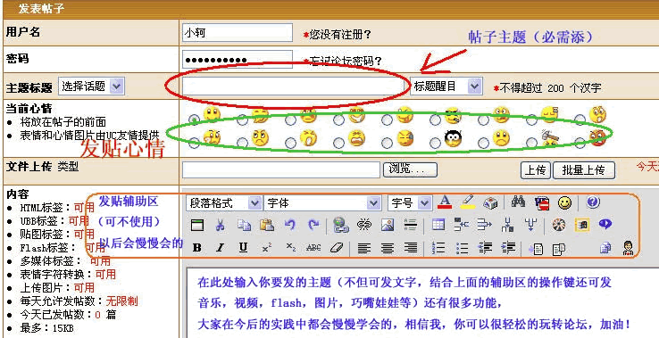Select the first smiling mood radio button

click(x=194, y=120)
